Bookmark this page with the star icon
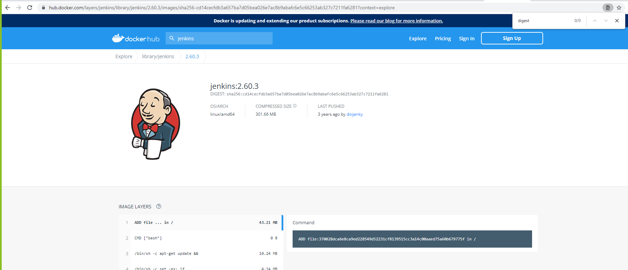628x270 pixels. pos(619,8)
